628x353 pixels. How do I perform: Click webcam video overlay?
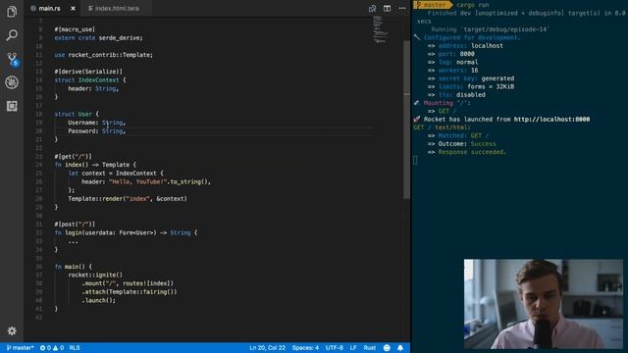point(543,304)
